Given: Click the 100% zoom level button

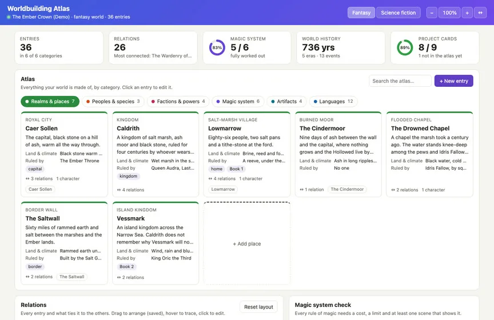Looking at the screenshot, I should coord(449,13).
